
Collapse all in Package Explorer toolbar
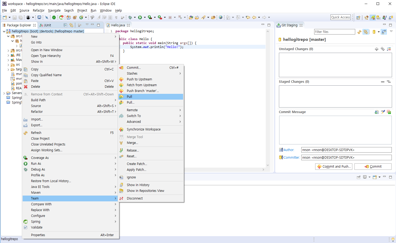click(65, 25)
